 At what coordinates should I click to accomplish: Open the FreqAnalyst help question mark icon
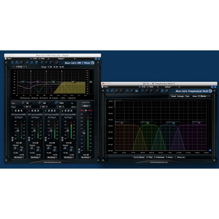pyautogui.click(x=212, y=87)
